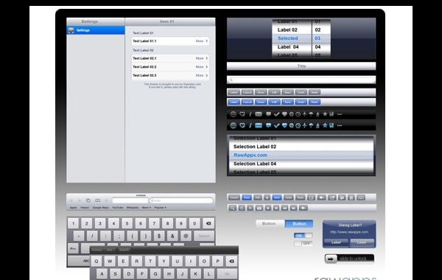
Task: Tap the gray checkmark icon
Action: pos(276,114)
